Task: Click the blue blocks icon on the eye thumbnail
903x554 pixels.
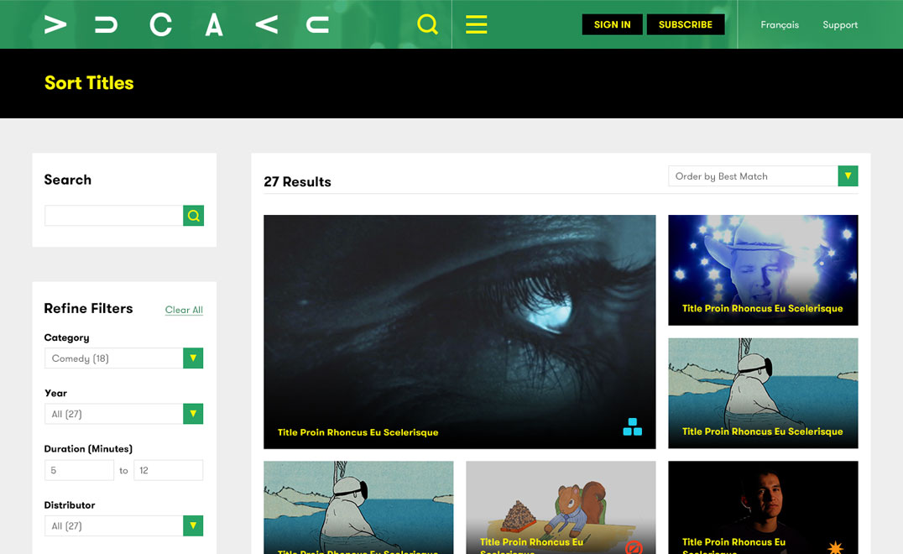Action: 632,426
